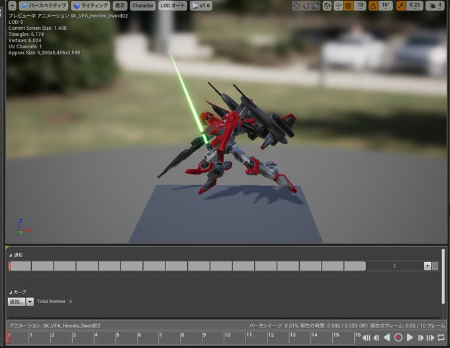Play the animation forward
Image resolution: width=450 pixels, height=348 pixels.
tap(410, 337)
